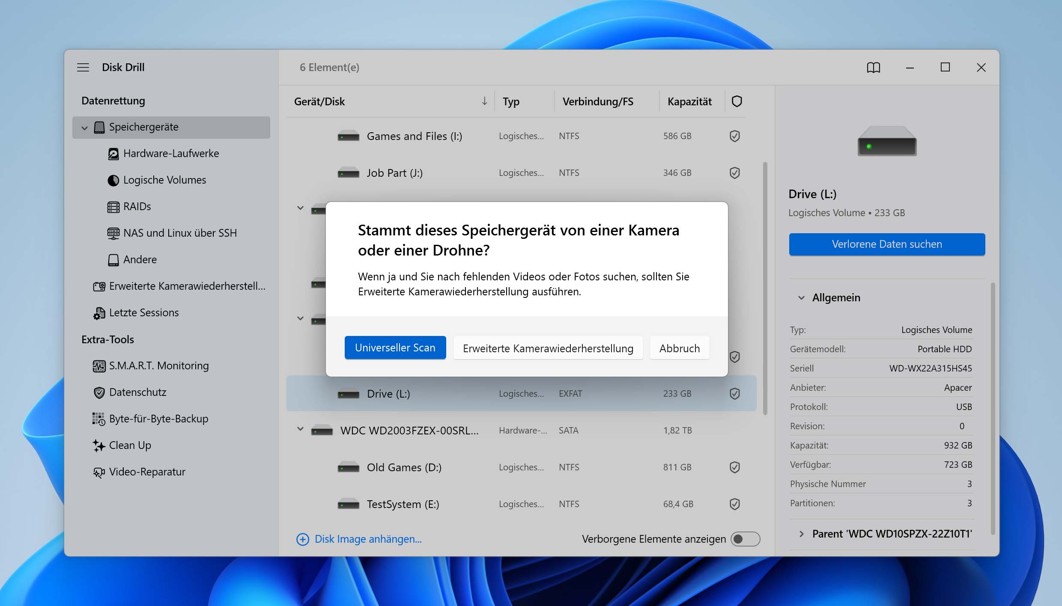Click the Apacer Anbieter value
Image resolution: width=1062 pixels, height=606 pixels.
[958, 388]
